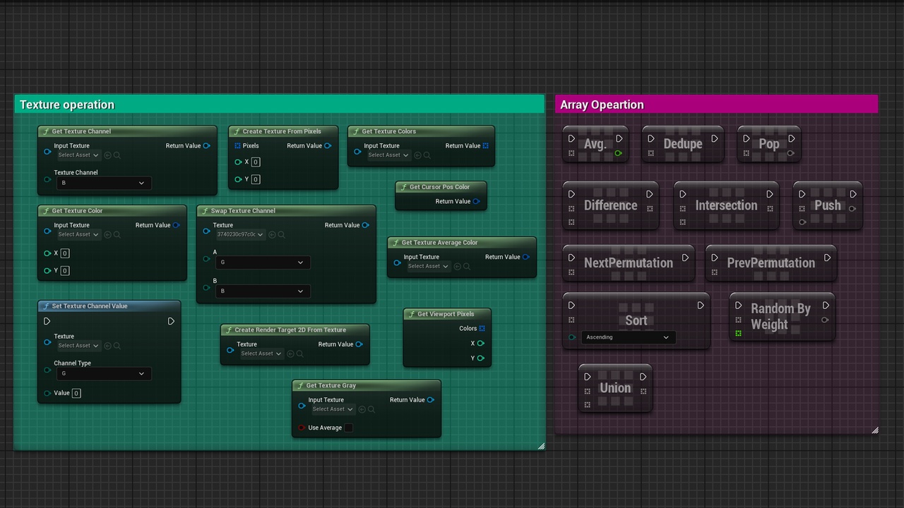The width and height of the screenshot is (904, 508).
Task: Select the NextPermutation node label
Action: point(629,262)
